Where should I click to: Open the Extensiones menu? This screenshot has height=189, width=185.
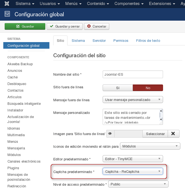[162, 4]
